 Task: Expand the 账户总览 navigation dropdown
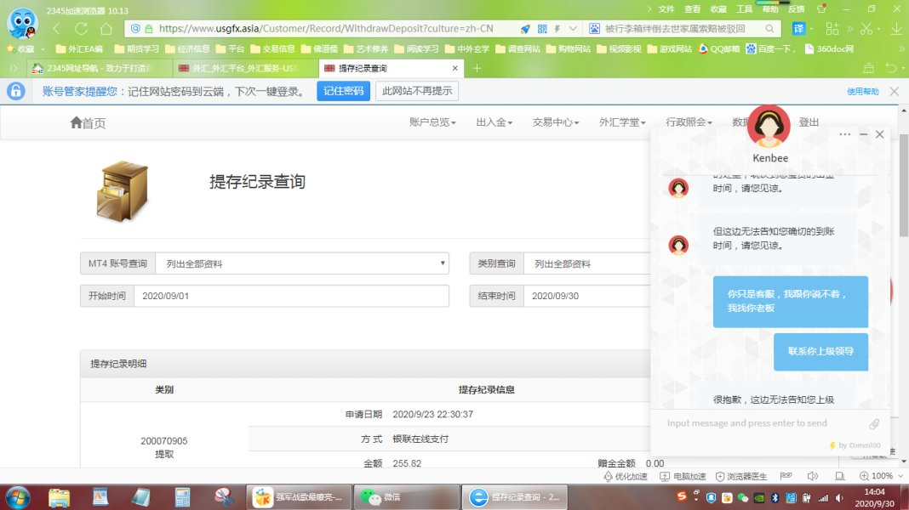tap(432, 122)
